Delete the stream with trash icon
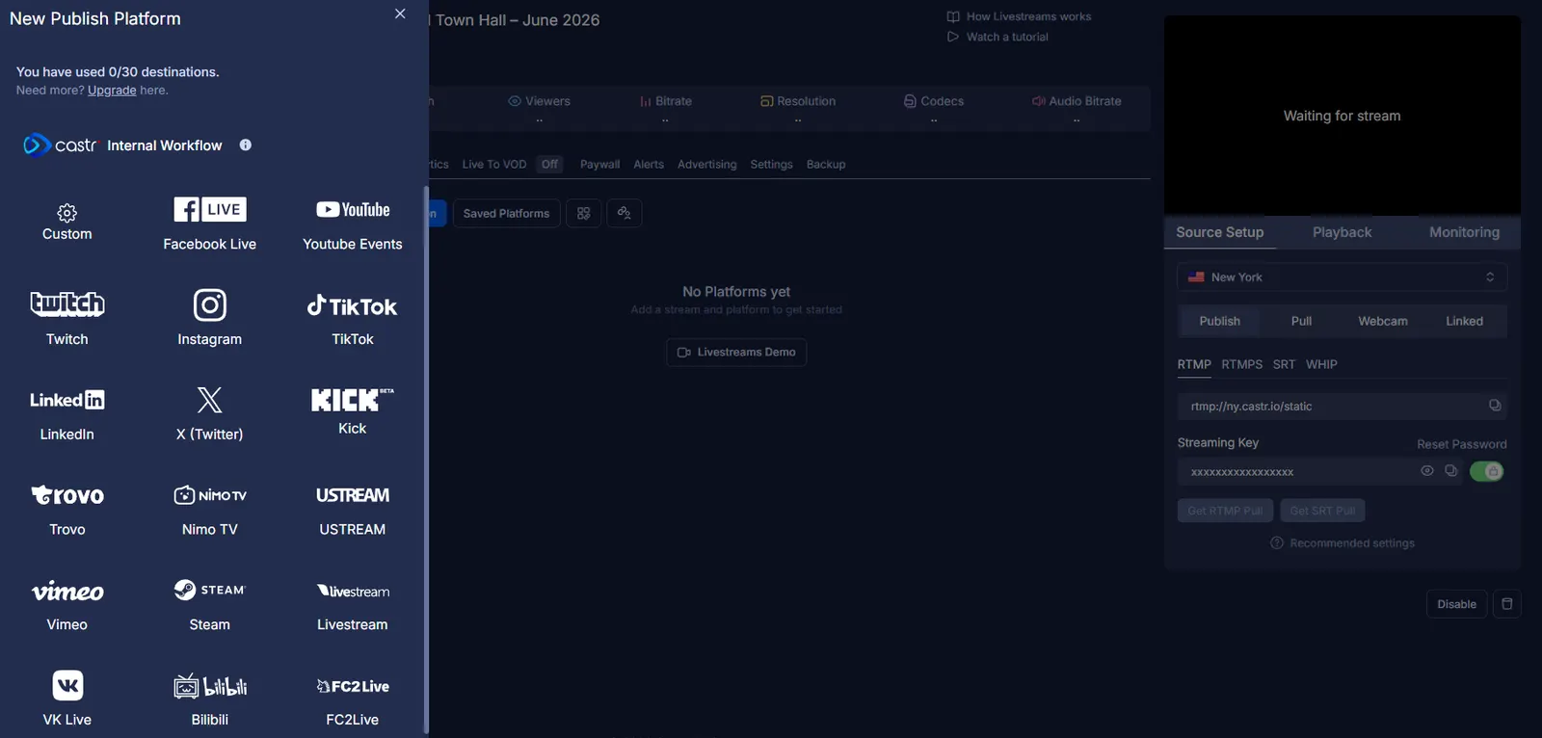The image size is (1542, 738). tap(1507, 604)
